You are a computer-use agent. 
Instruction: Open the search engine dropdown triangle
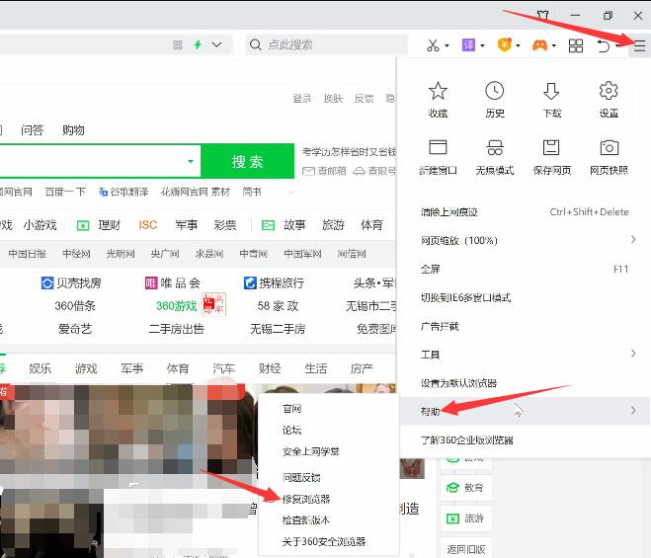tap(191, 161)
